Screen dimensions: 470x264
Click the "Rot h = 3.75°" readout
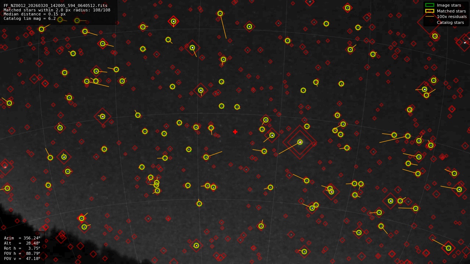point(22,248)
